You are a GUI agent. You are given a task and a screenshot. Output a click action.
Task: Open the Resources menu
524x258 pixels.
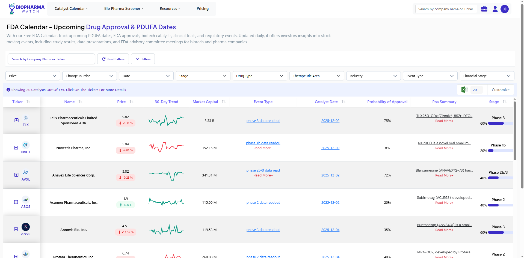click(x=170, y=8)
